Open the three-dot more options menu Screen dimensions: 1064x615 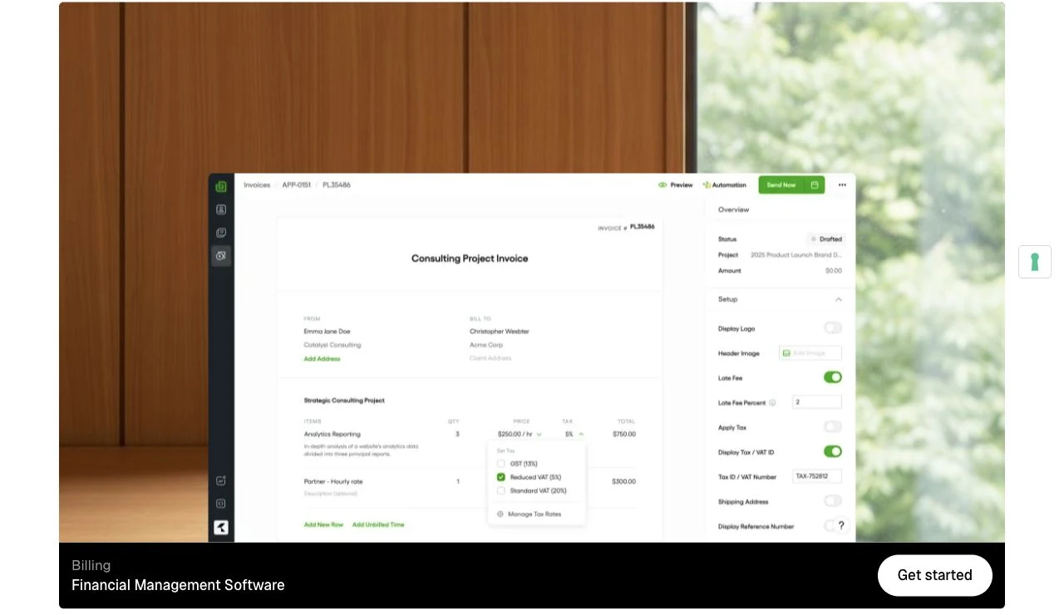tap(842, 185)
